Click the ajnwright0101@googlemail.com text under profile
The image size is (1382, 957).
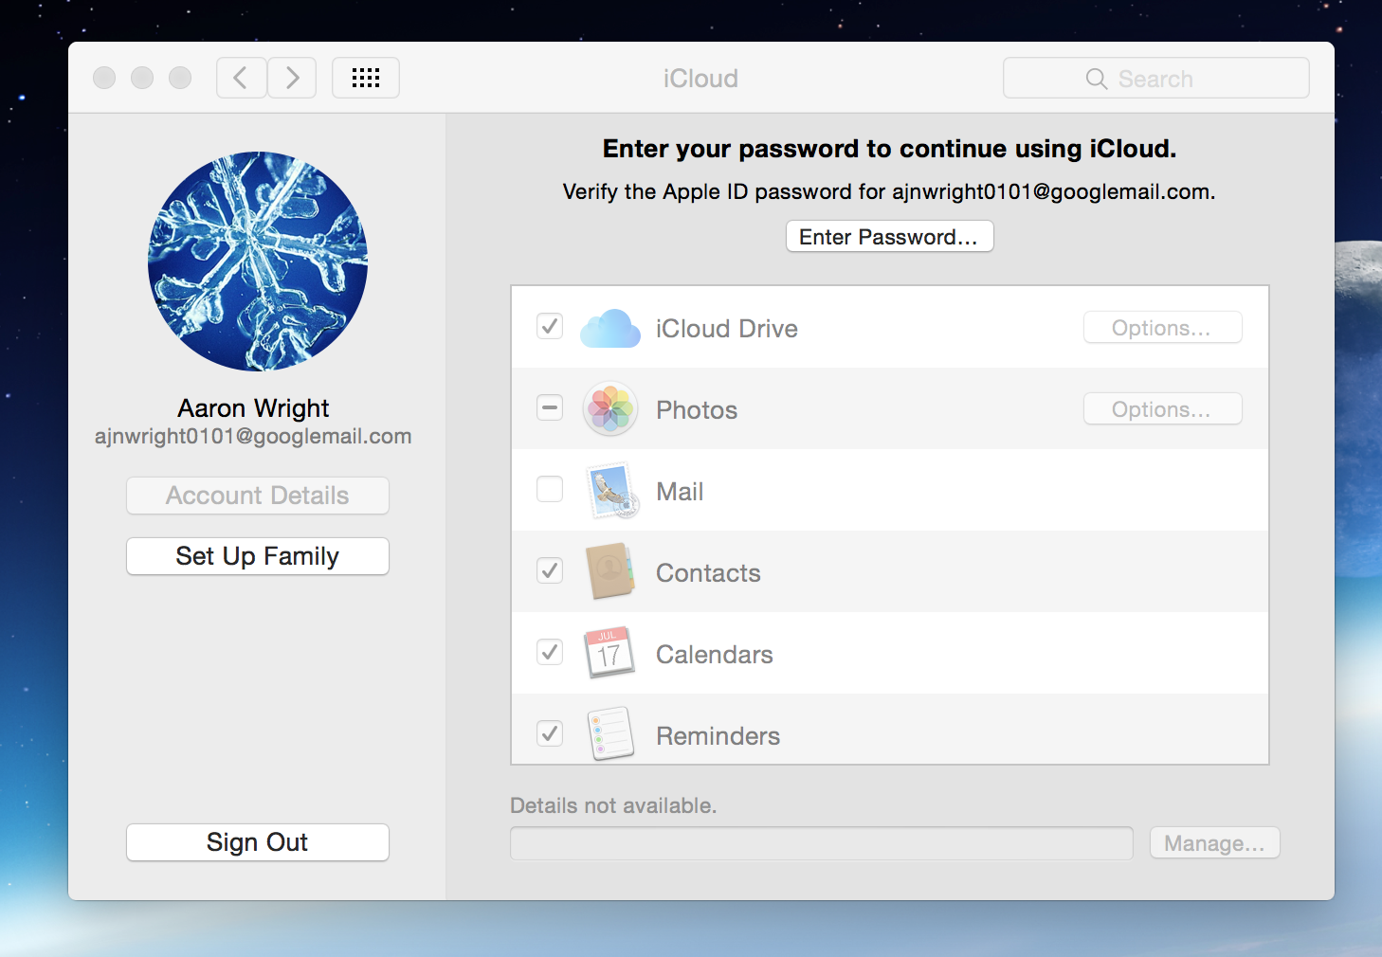coord(253,437)
